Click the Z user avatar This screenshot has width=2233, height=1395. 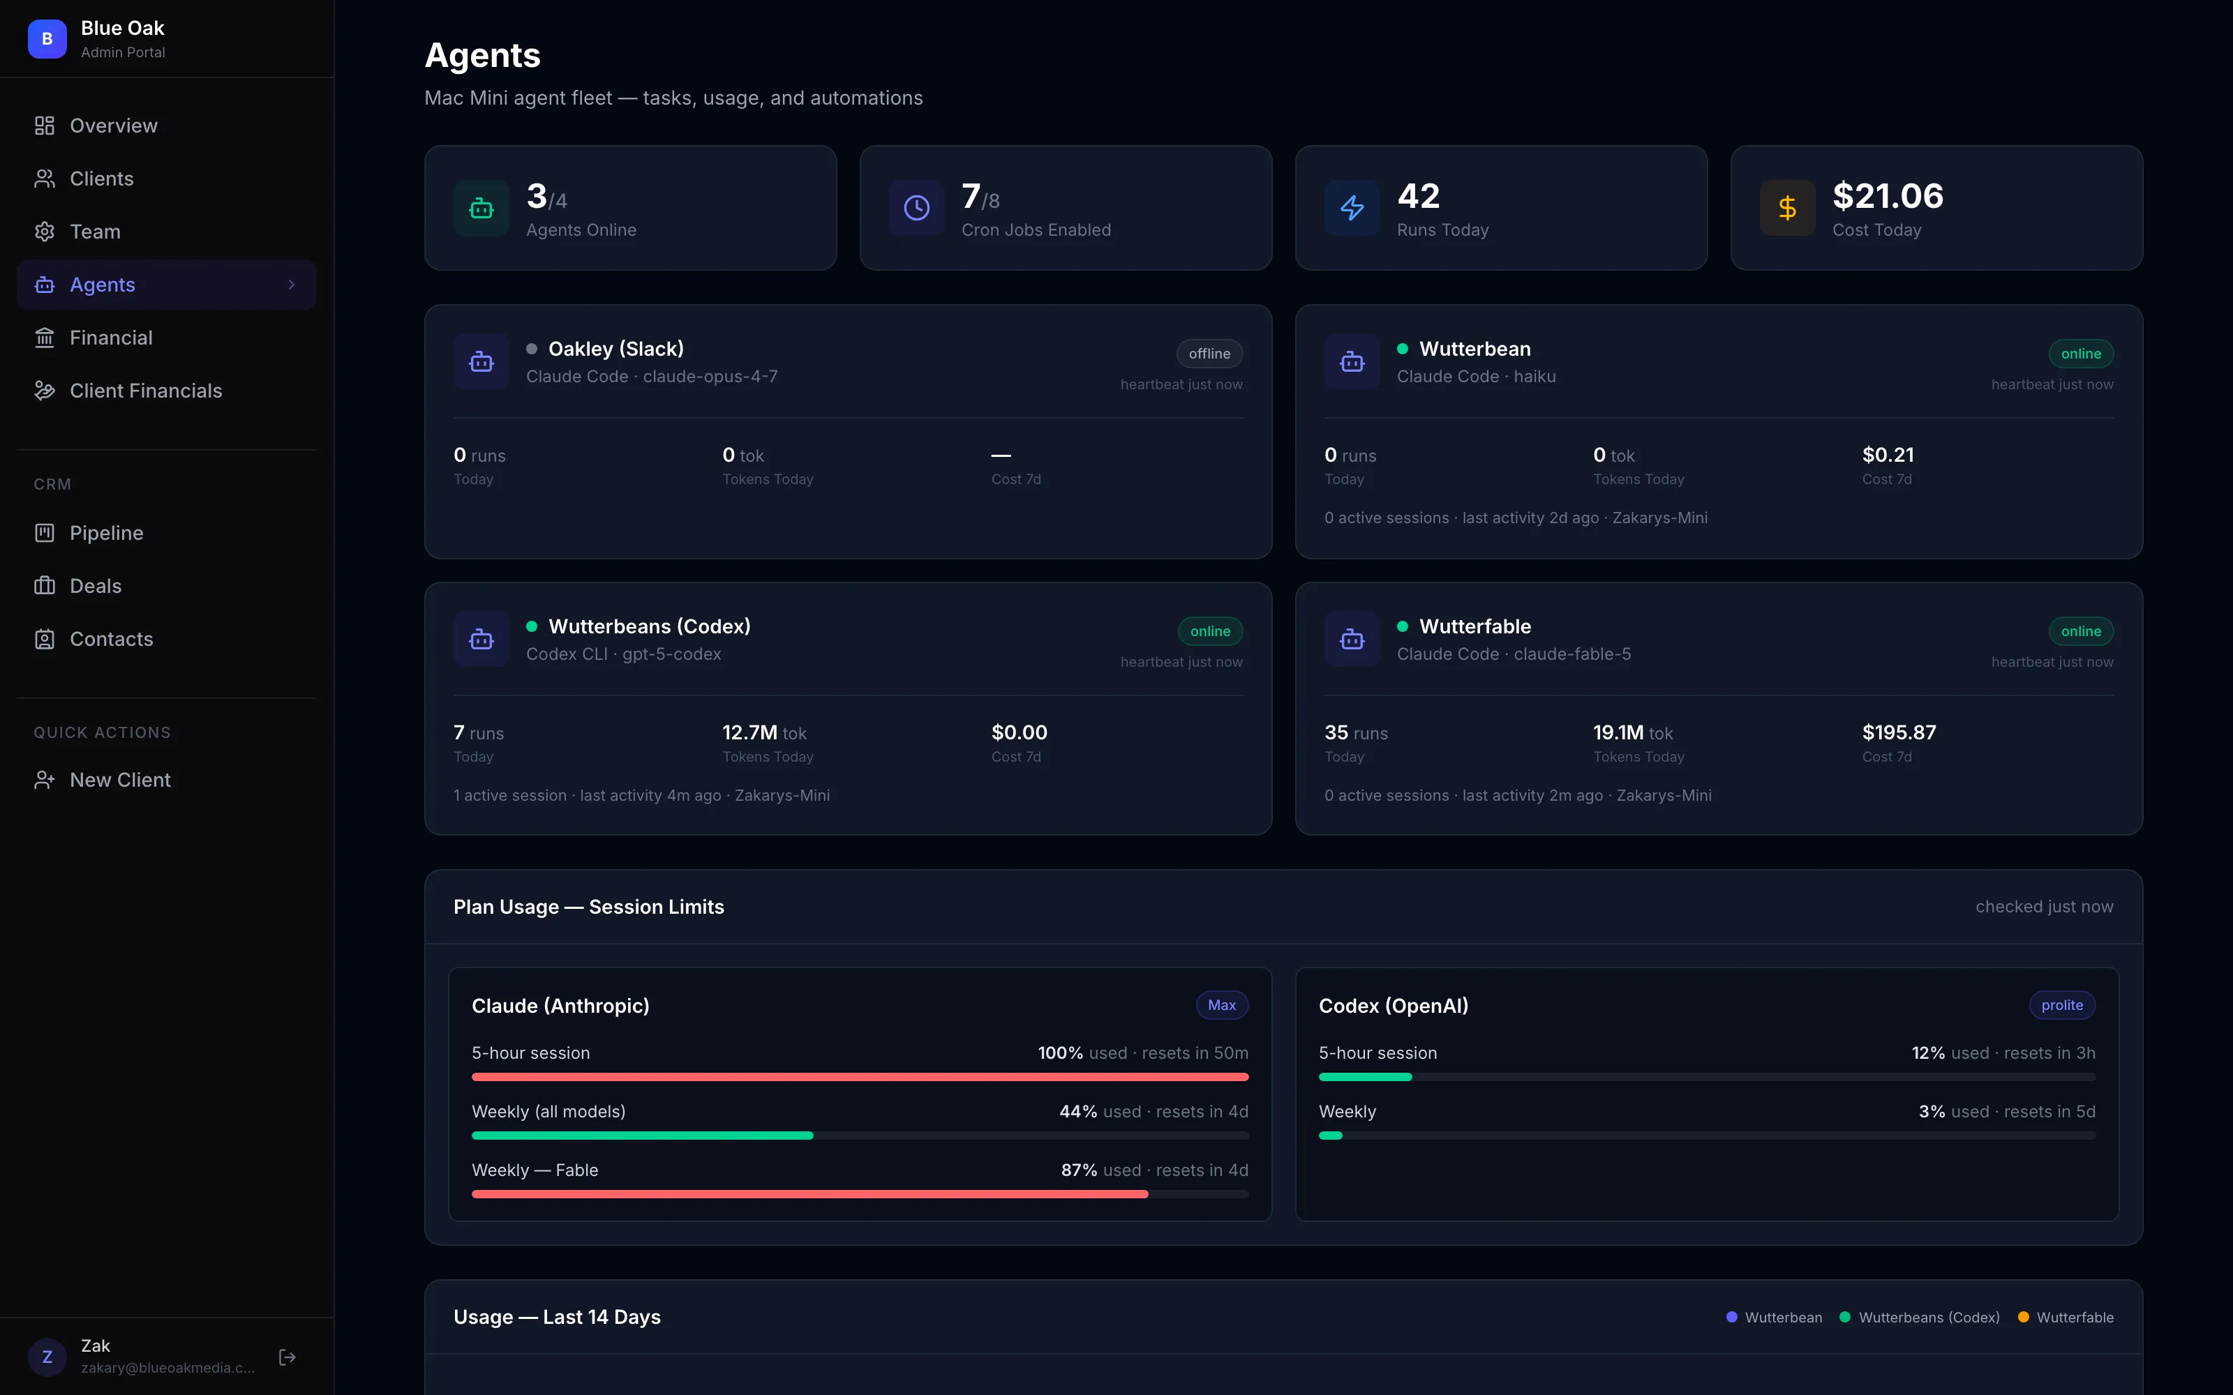(47, 1357)
